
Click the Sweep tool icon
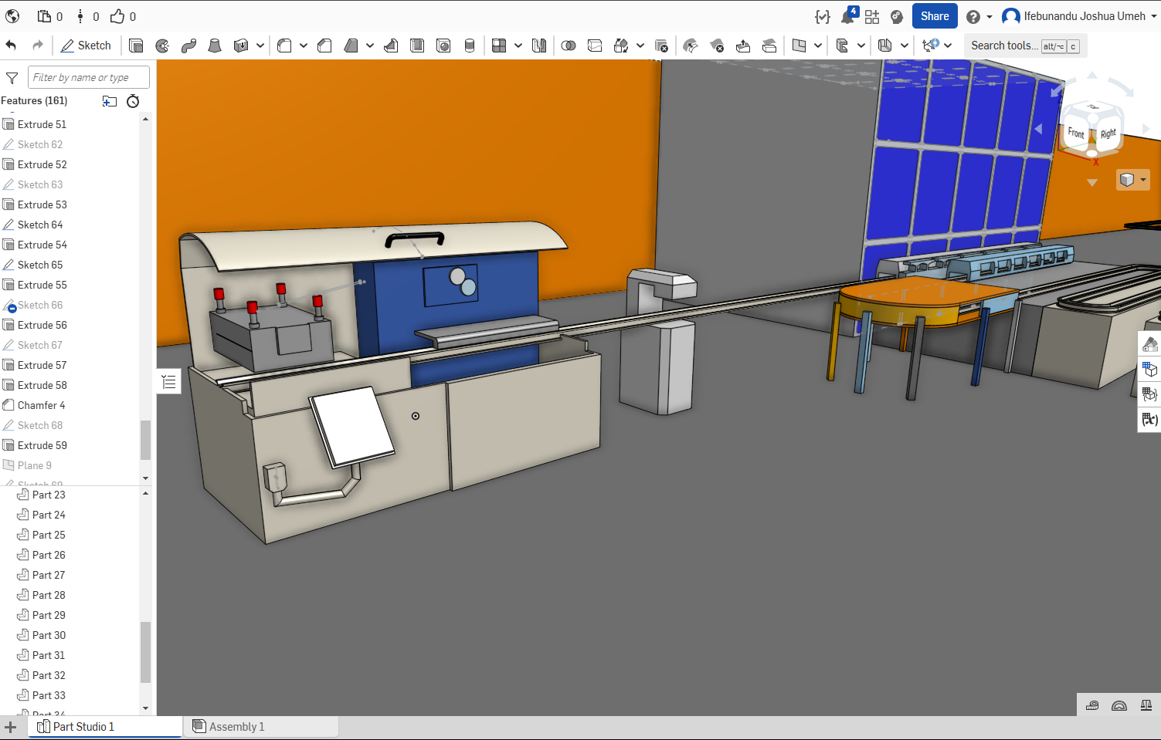click(188, 46)
